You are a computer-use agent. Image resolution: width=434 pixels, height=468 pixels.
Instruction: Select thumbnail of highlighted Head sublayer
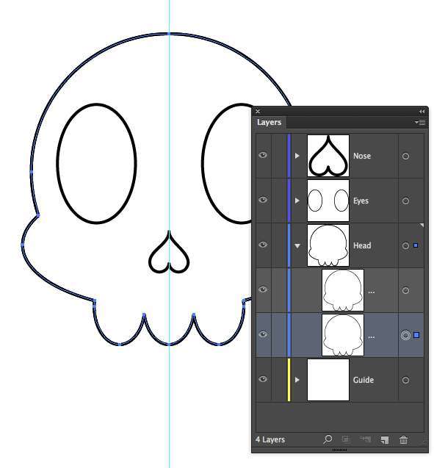[x=343, y=335]
